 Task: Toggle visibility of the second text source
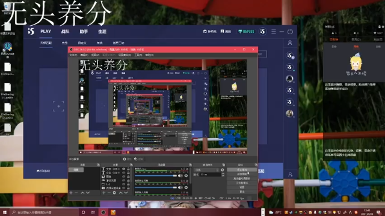[x=124, y=173]
